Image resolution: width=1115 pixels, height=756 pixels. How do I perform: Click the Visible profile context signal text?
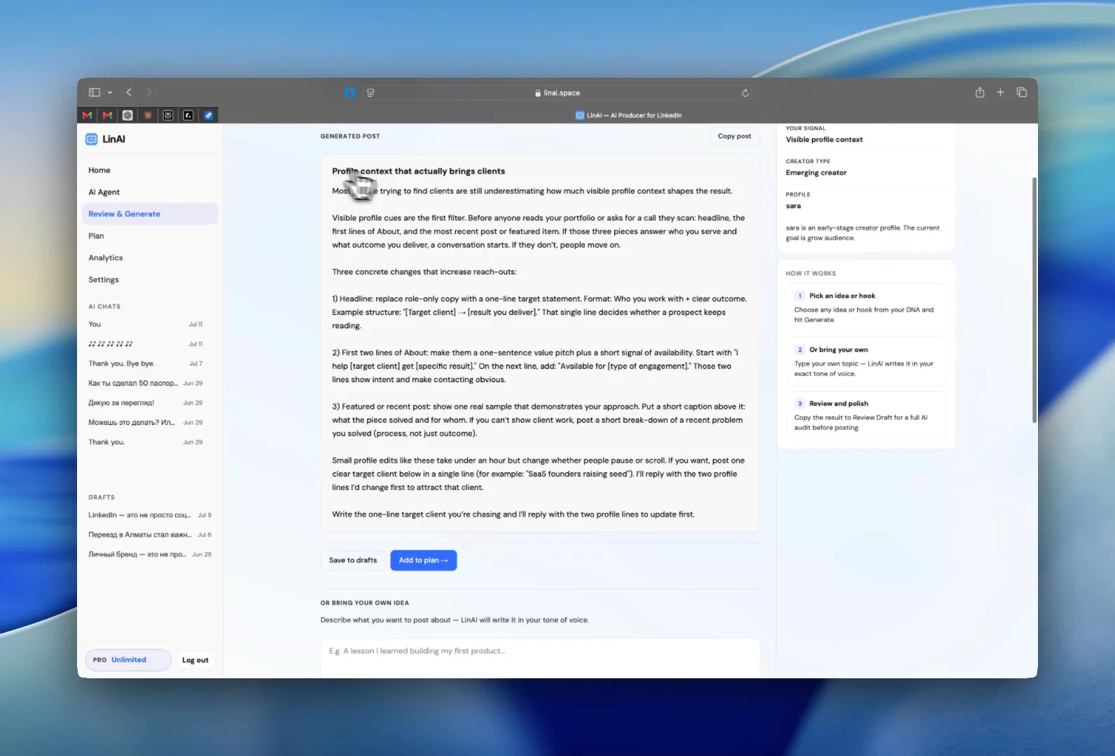(824, 140)
